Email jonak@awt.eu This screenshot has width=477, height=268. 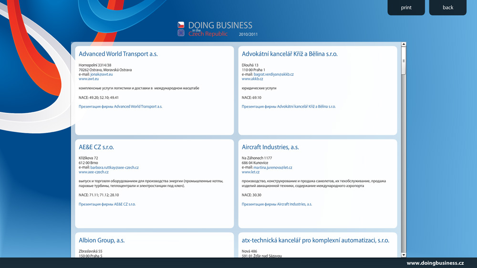[x=102, y=74]
